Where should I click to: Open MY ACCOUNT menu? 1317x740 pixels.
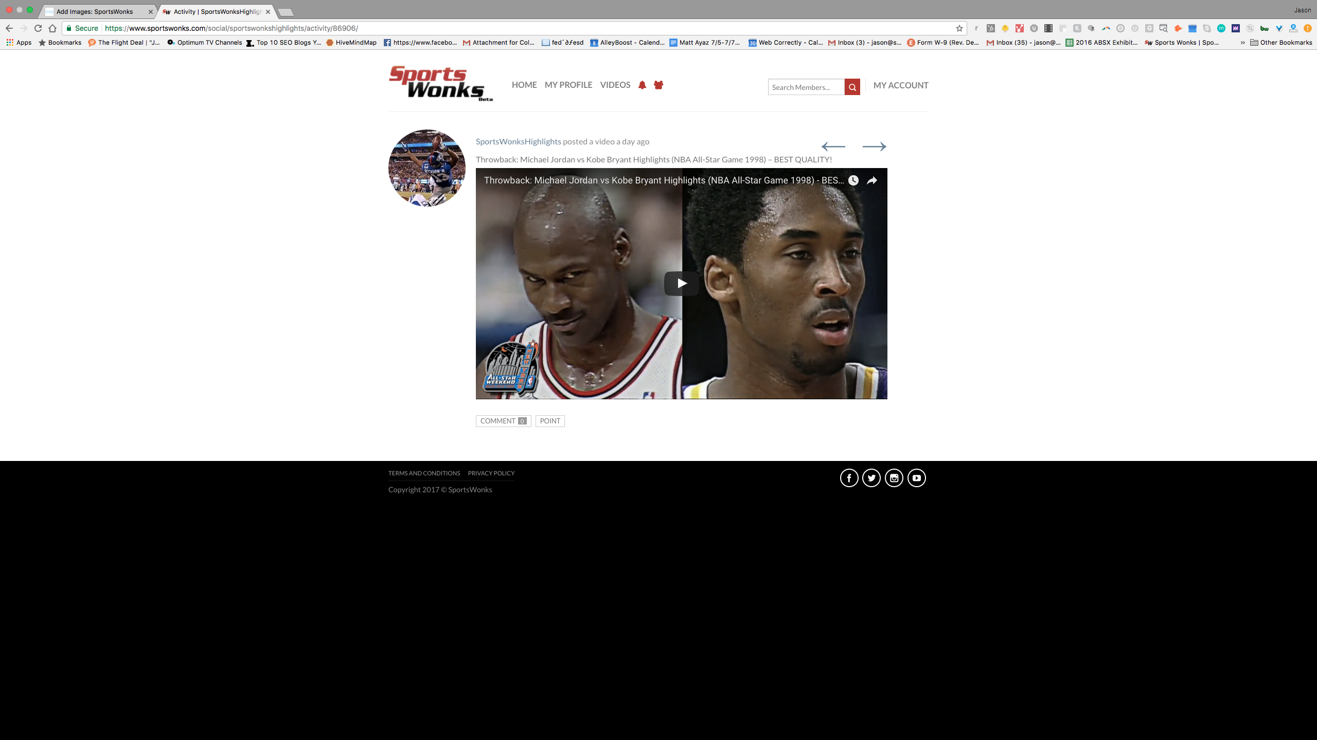pos(901,86)
